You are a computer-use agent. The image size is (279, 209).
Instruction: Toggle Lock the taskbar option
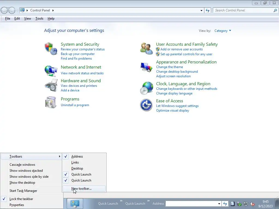tap(32, 199)
